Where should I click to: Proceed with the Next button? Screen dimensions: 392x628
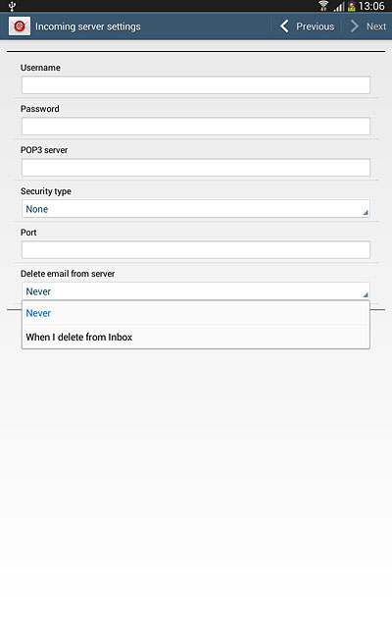pos(368,26)
